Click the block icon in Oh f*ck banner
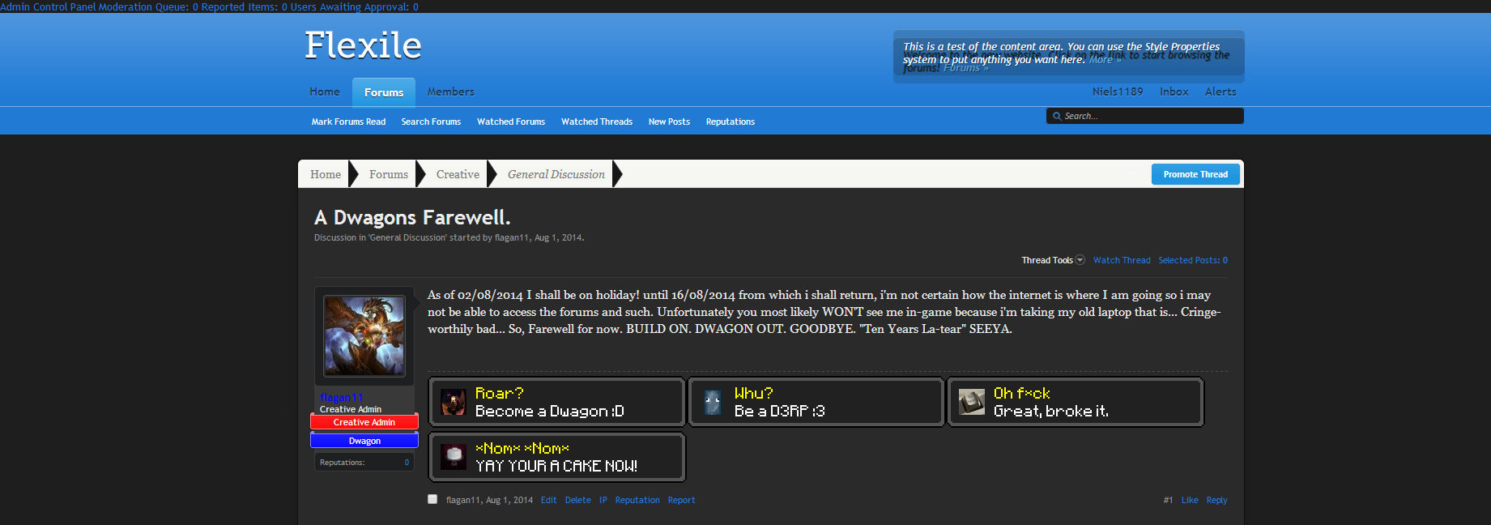Viewport: 1491px width, 525px height. coord(971,402)
